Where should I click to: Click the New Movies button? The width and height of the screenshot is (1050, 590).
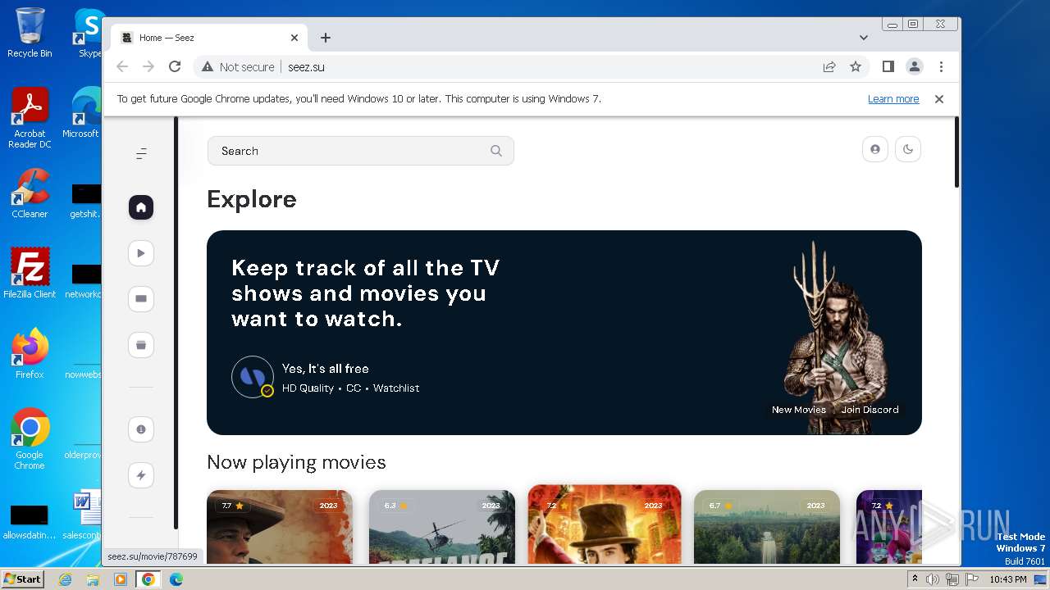798,410
